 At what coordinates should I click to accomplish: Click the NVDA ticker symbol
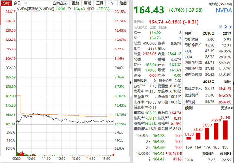[224, 10]
